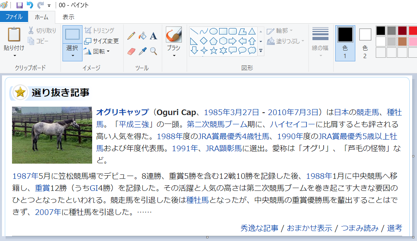Select the rectangular 選択 tool
The width and height of the screenshot is (417, 241).
pyautogui.click(x=73, y=34)
